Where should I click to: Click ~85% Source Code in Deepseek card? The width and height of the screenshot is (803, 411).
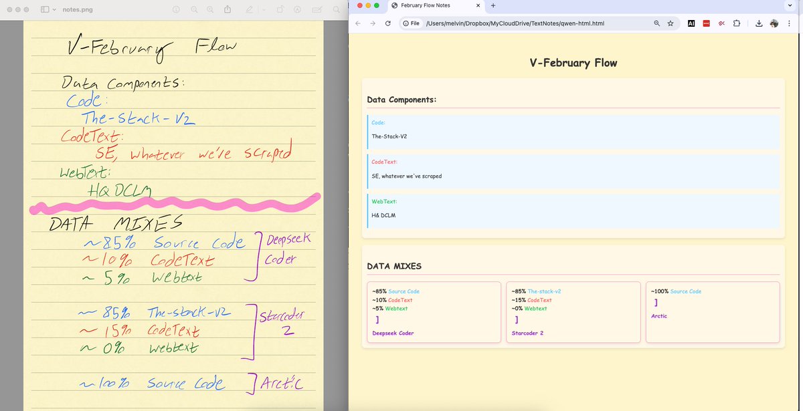(x=395, y=291)
